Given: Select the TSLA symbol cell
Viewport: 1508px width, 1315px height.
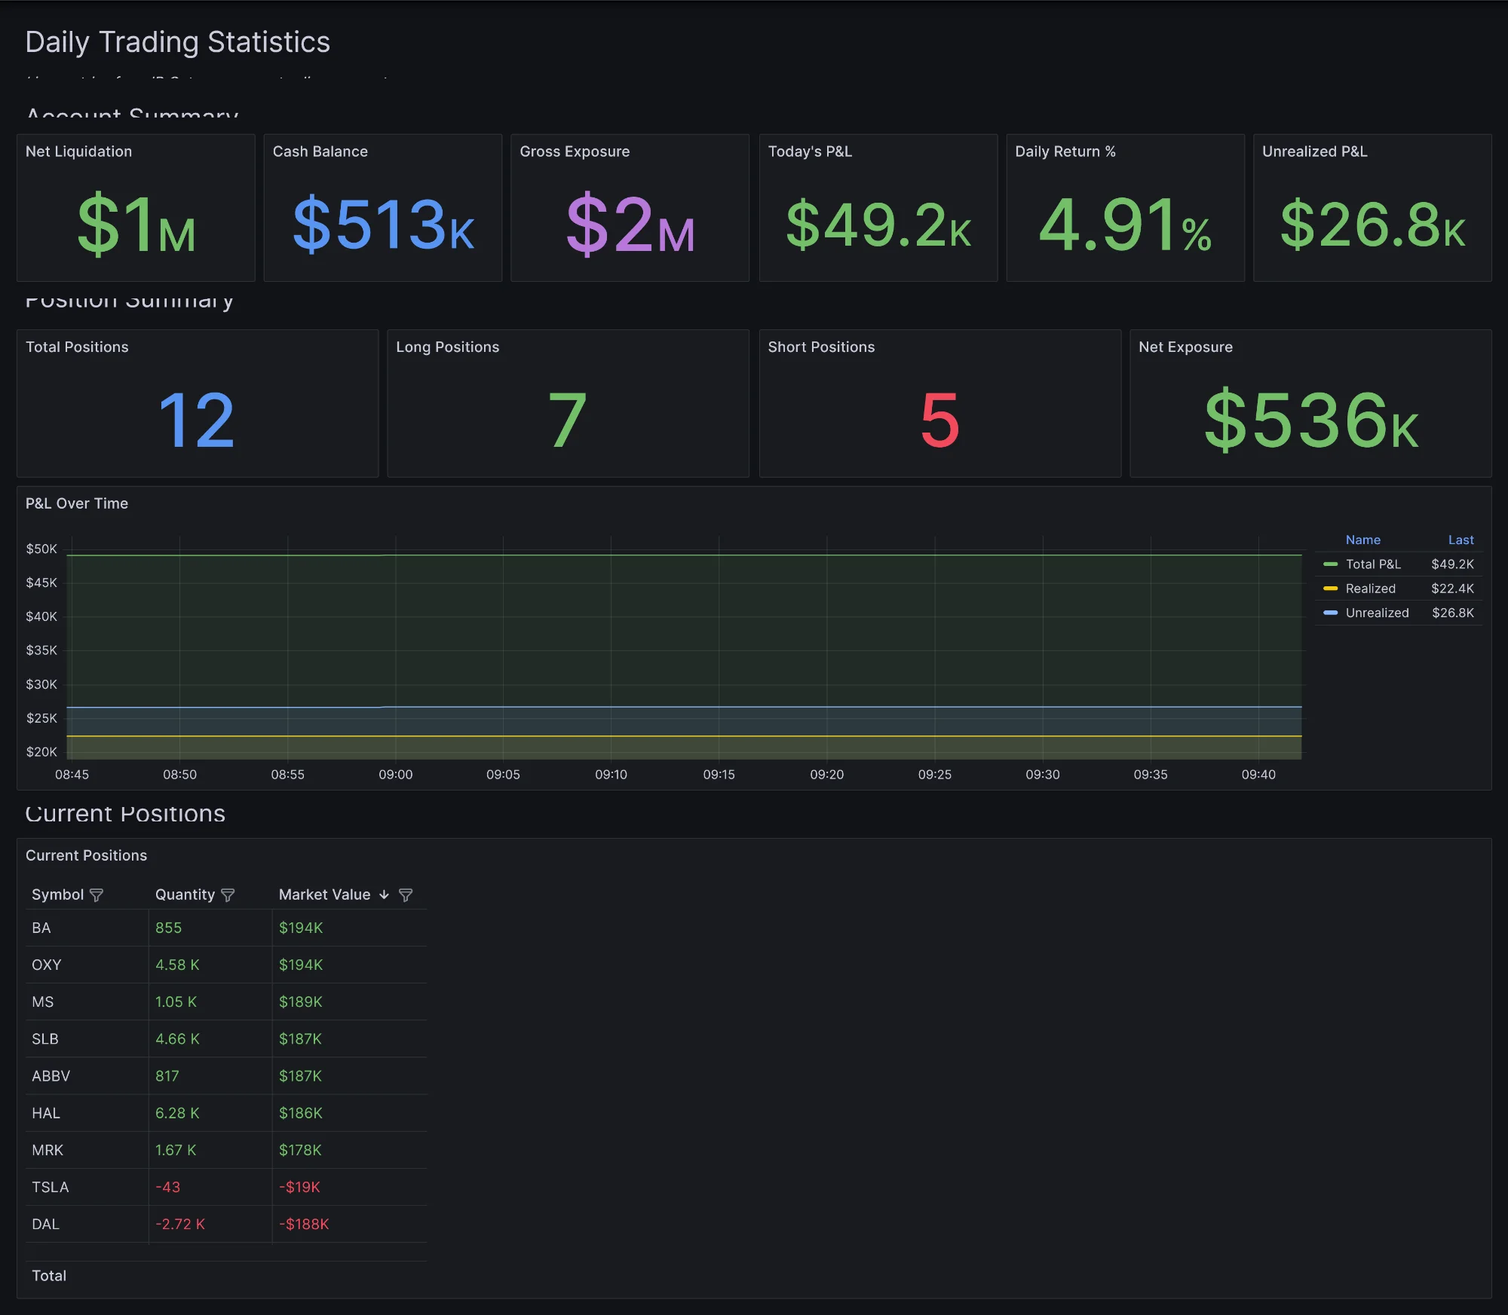Looking at the screenshot, I should pyautogui.click(x=87, y=1187).
